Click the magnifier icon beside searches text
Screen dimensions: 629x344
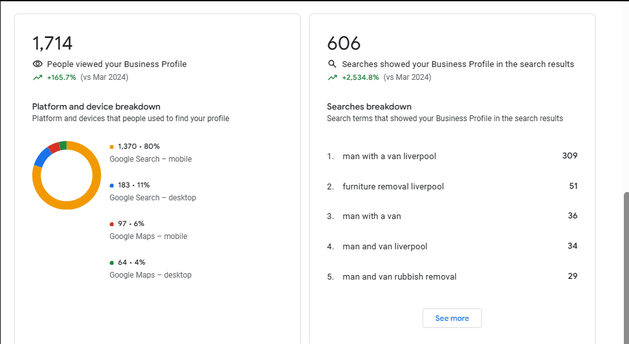click(x=332, y=64)
